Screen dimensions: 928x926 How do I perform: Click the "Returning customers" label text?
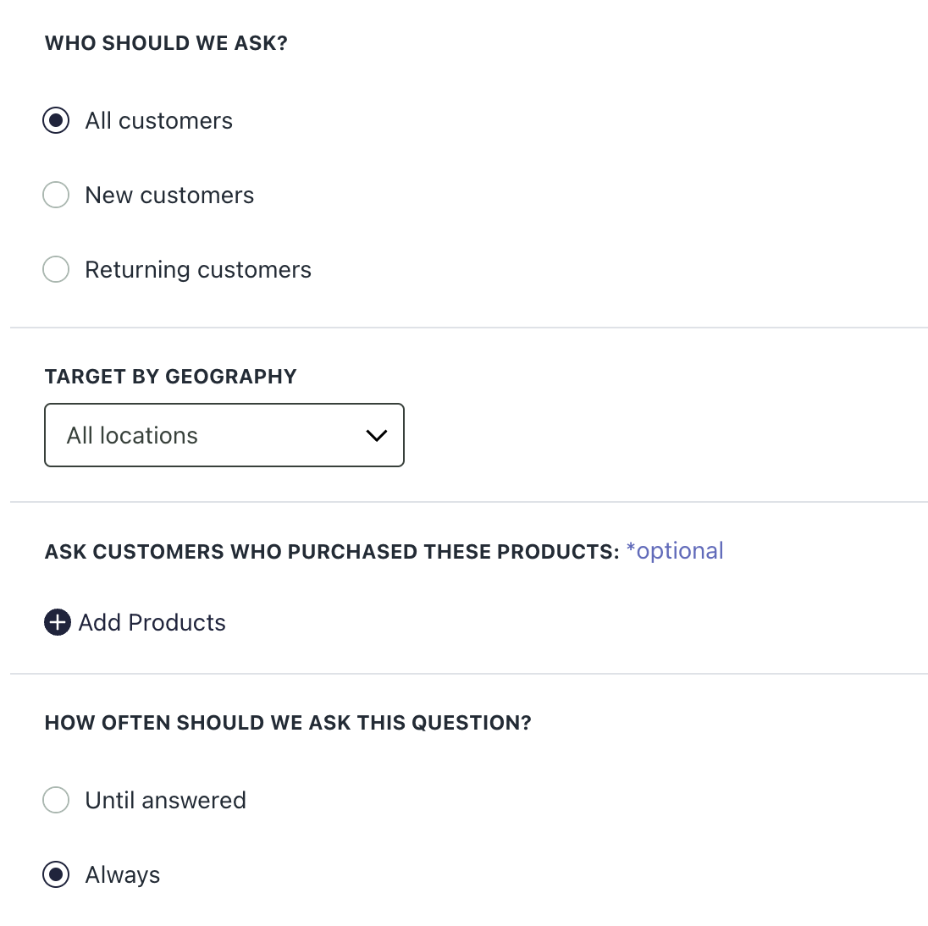(198, 270)
